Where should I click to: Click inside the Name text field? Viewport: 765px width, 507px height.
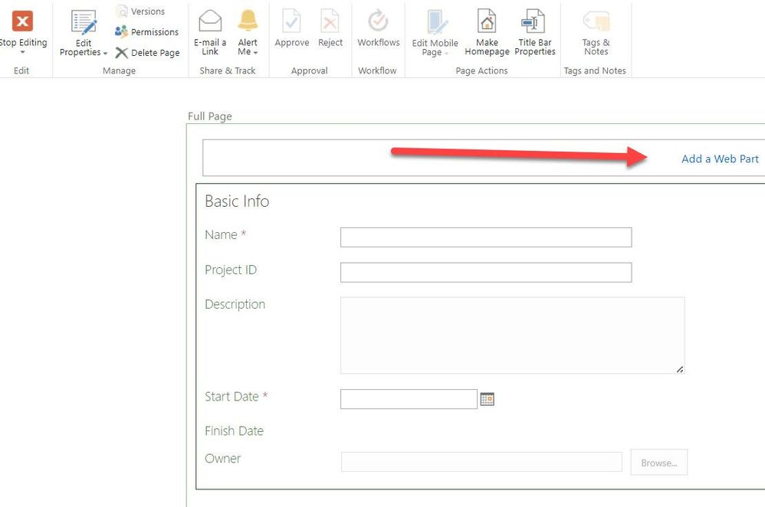coord(486,237)
